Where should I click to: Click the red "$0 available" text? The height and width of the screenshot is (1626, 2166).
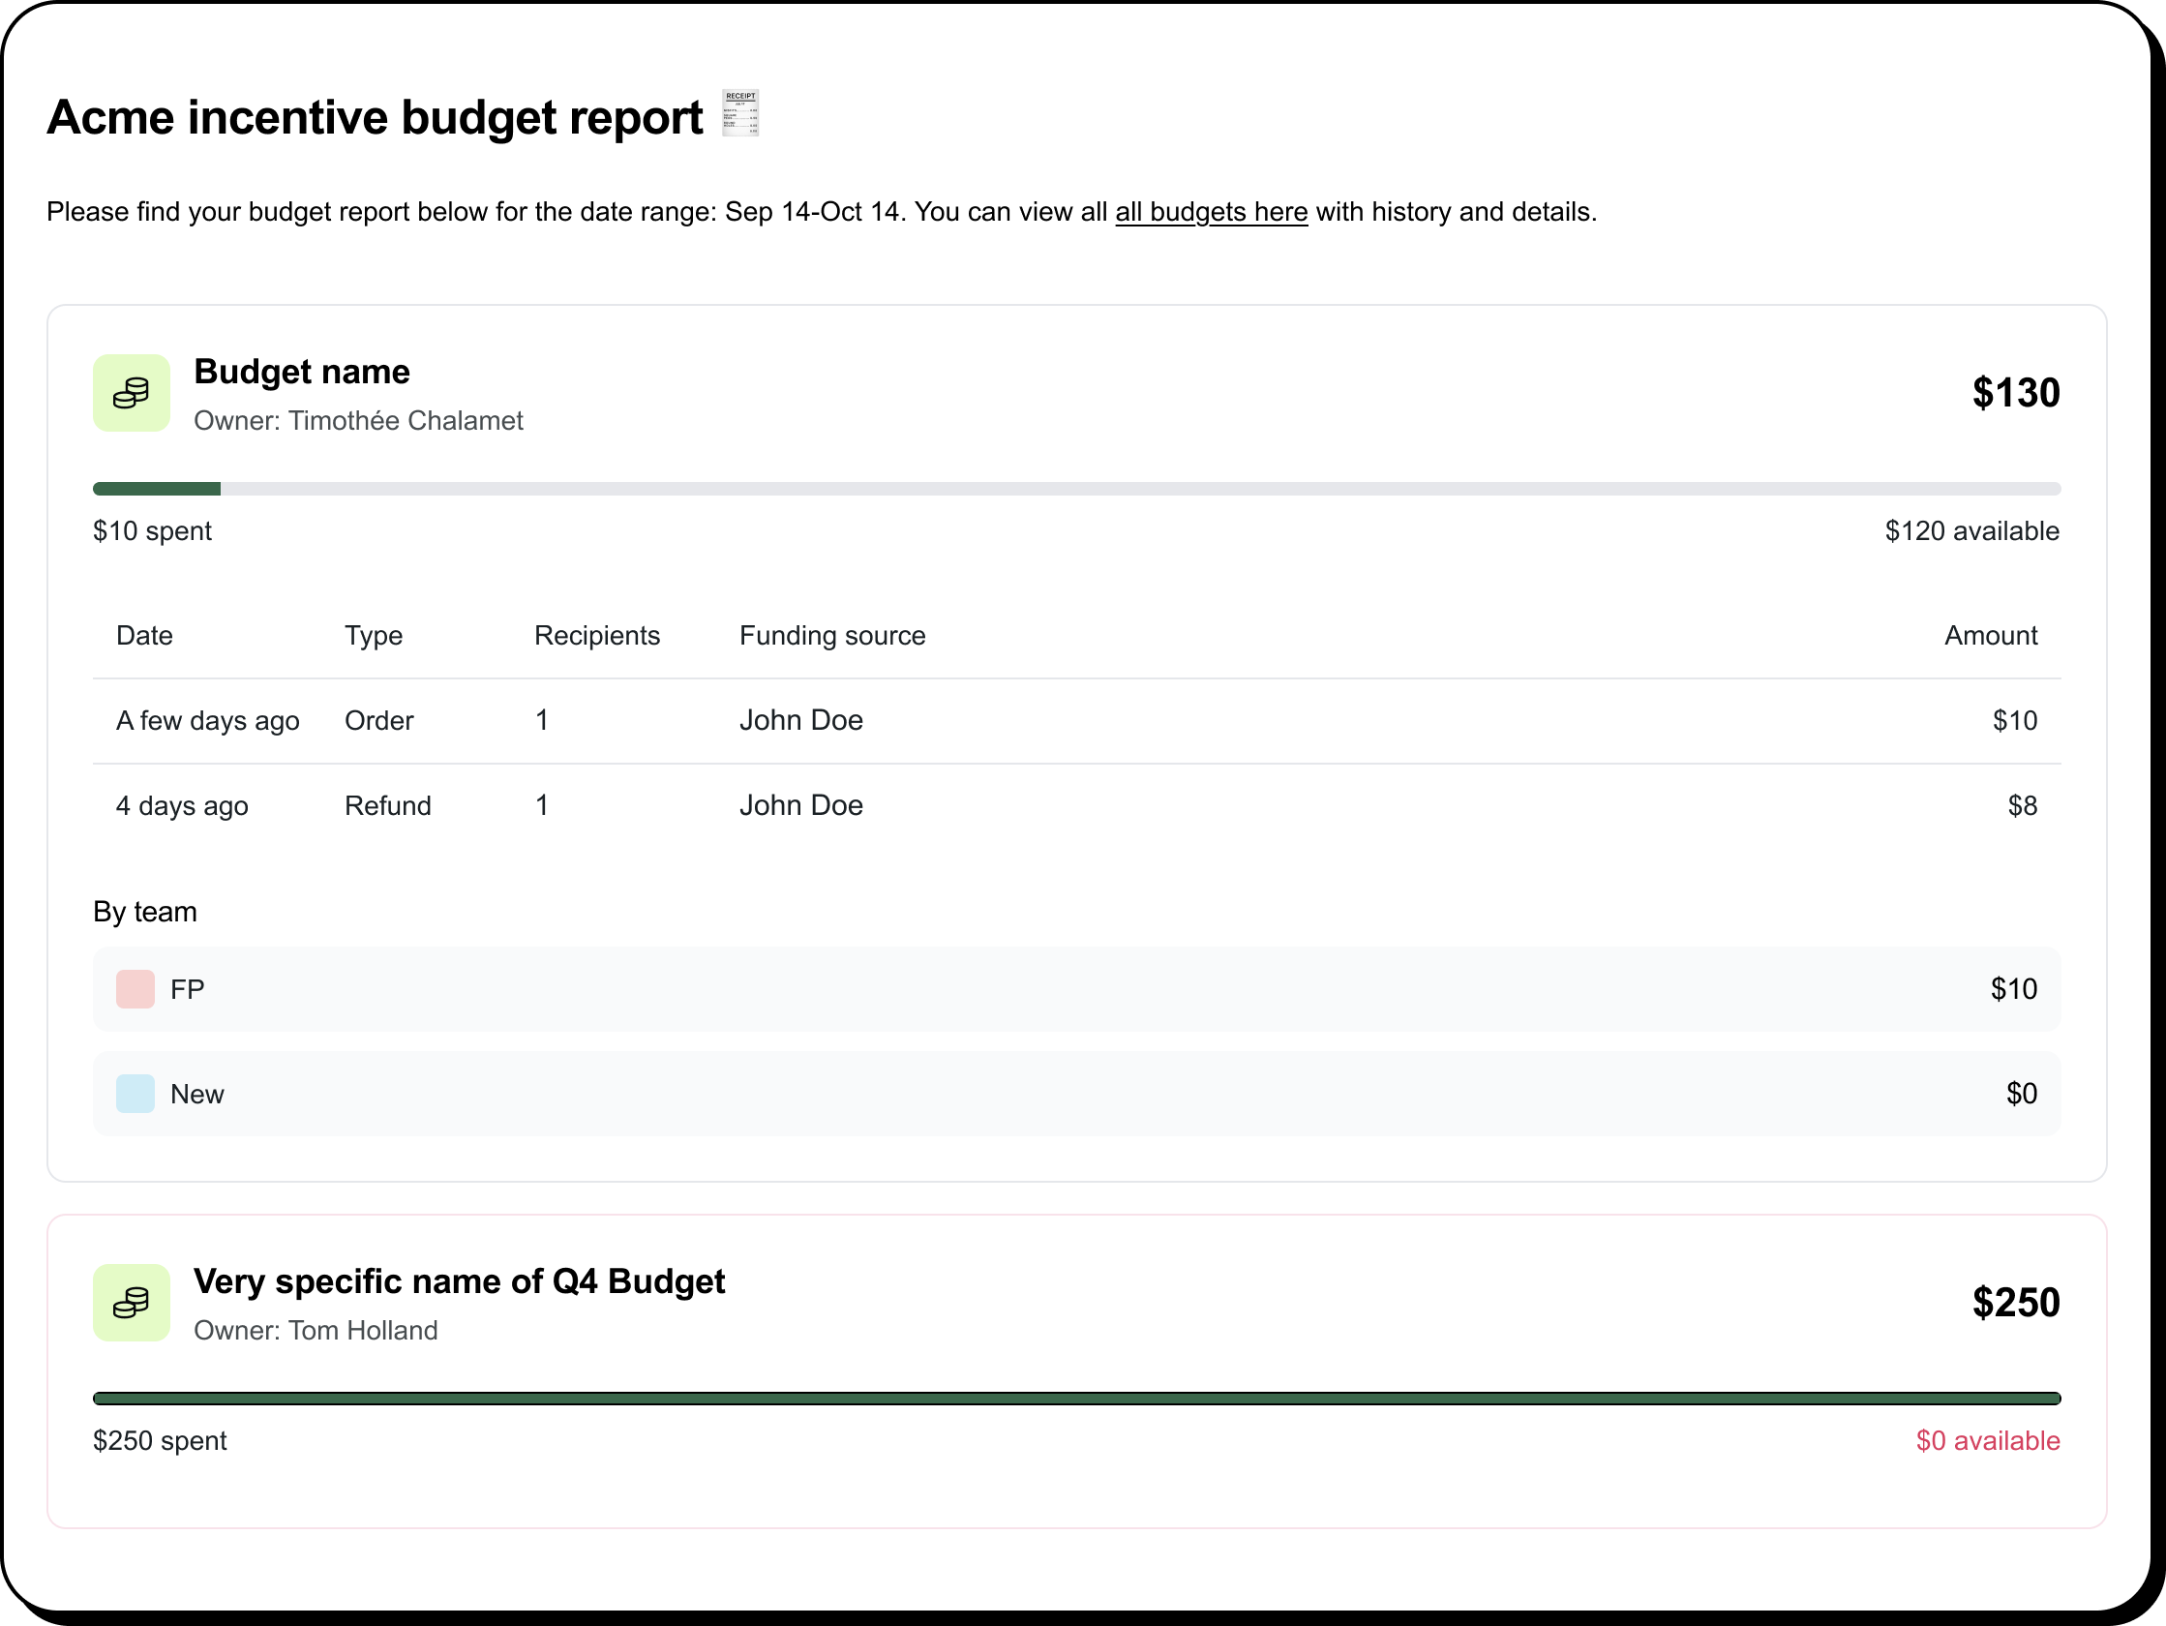tap(1987, 1441)
